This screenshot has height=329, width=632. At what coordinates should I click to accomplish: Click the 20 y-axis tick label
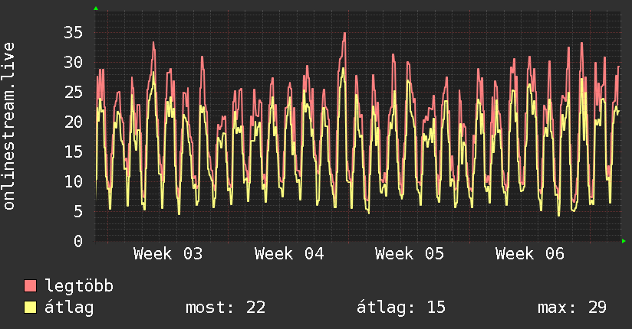pyautogui.click(x=73, y=122)
